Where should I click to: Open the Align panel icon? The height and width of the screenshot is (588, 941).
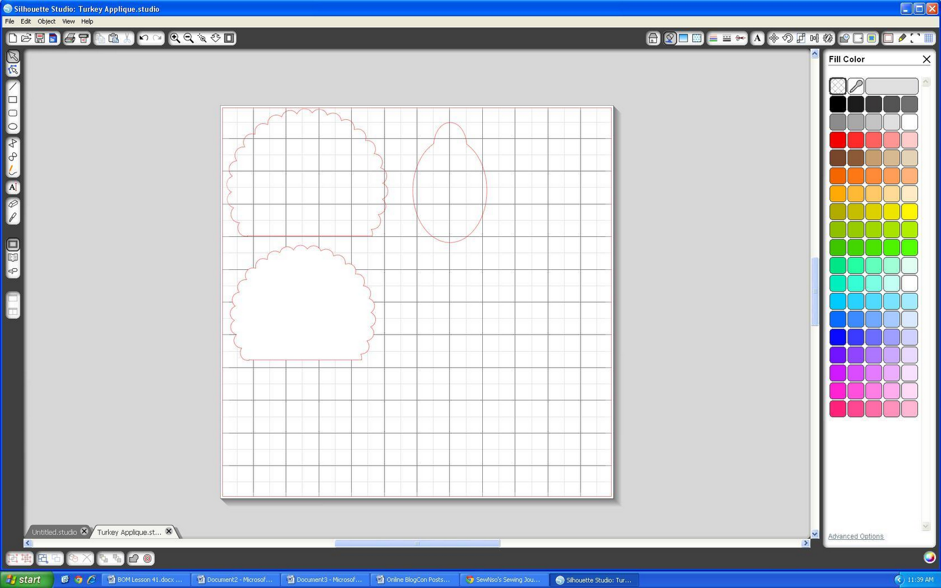815,38
